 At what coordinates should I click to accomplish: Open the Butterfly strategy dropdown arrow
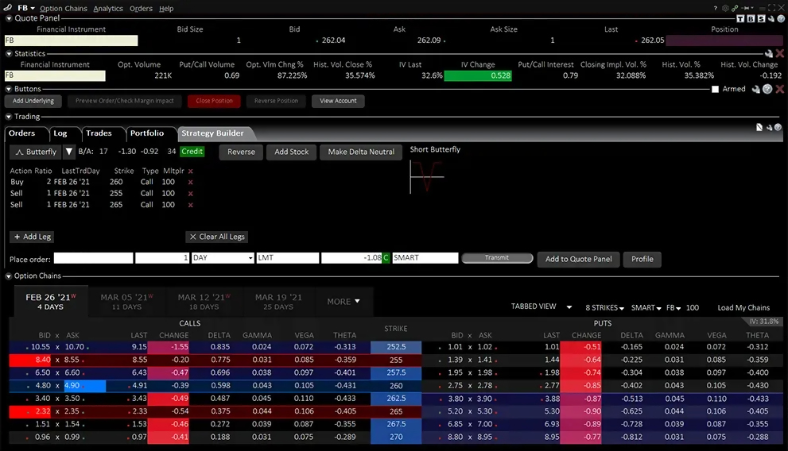[x=69, y=152]
